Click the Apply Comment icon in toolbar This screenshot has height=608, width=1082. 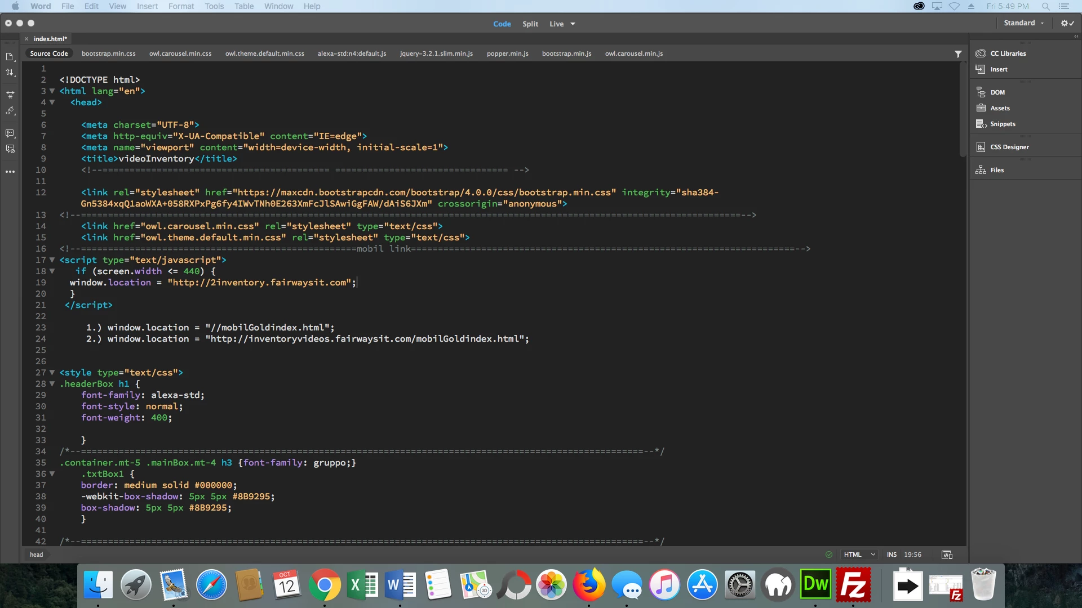pyautogui.click(x=10, y=133)
